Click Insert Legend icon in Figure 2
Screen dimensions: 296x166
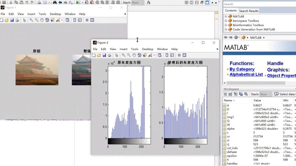(x=172, y=55)
